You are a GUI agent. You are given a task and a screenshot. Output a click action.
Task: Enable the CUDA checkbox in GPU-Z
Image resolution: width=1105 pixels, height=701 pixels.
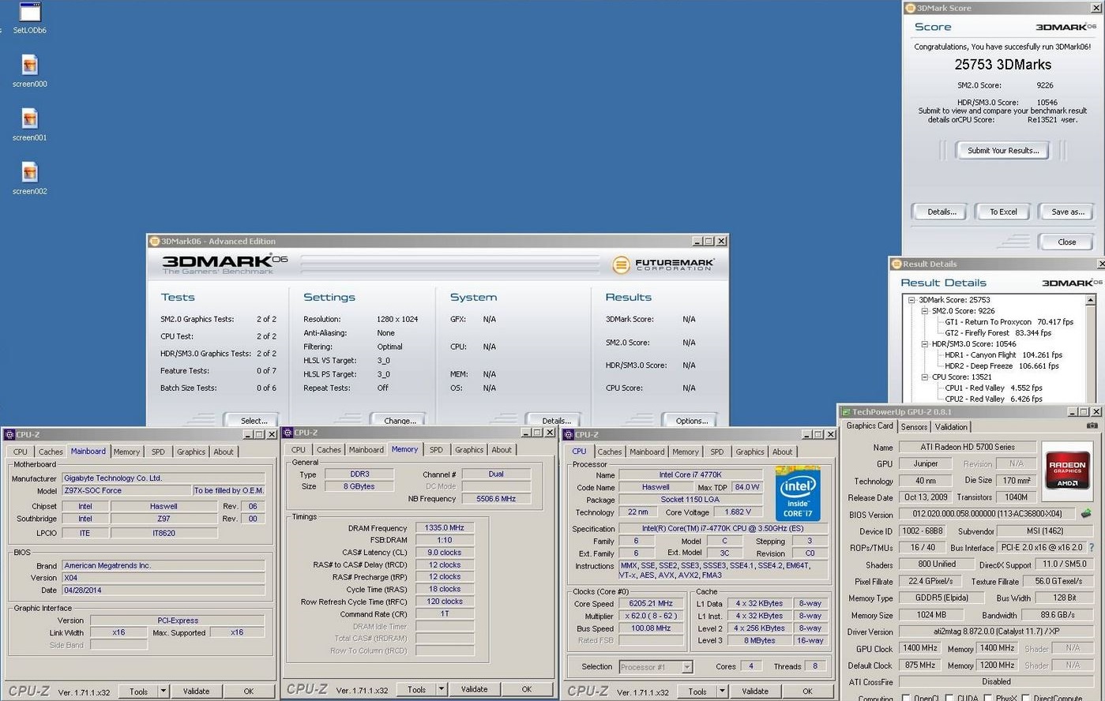[x=951, y=698]
